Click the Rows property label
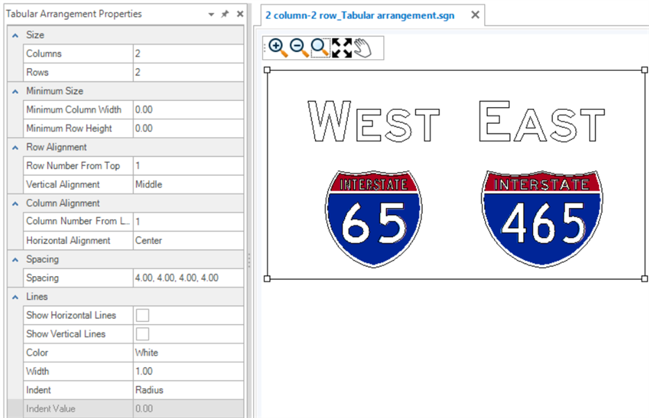 pos(38,72)
